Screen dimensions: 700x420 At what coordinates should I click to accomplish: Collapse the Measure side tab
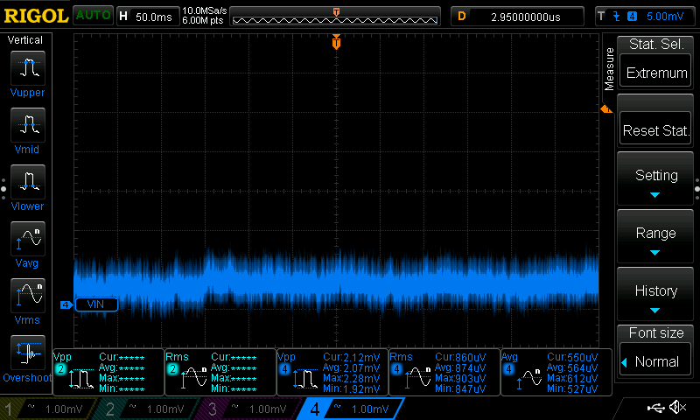(609, 69)
